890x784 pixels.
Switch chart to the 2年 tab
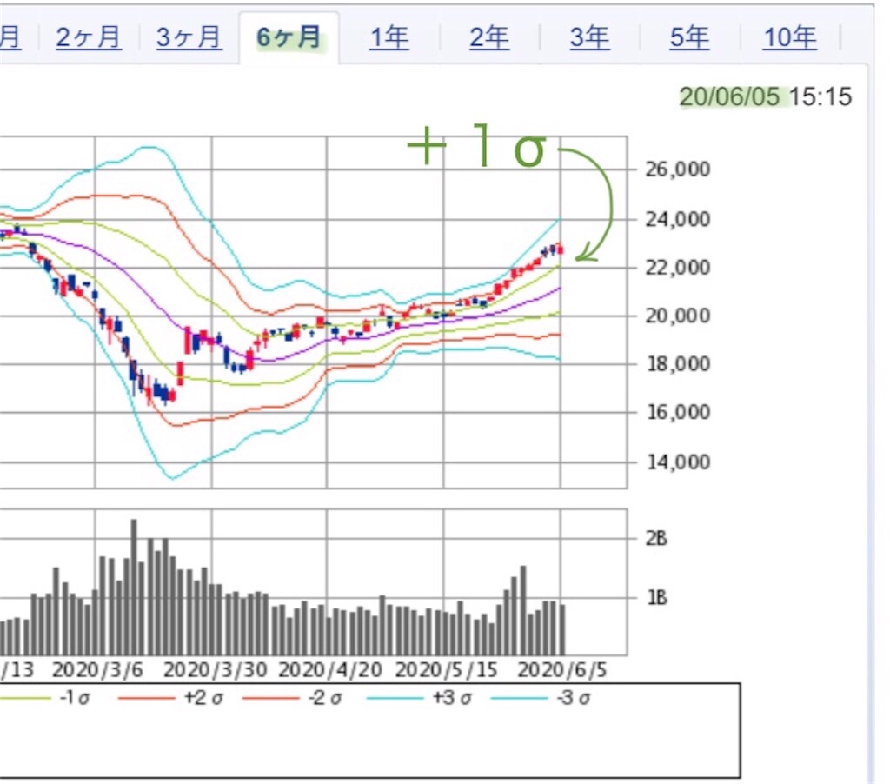(x=489, y=38)
